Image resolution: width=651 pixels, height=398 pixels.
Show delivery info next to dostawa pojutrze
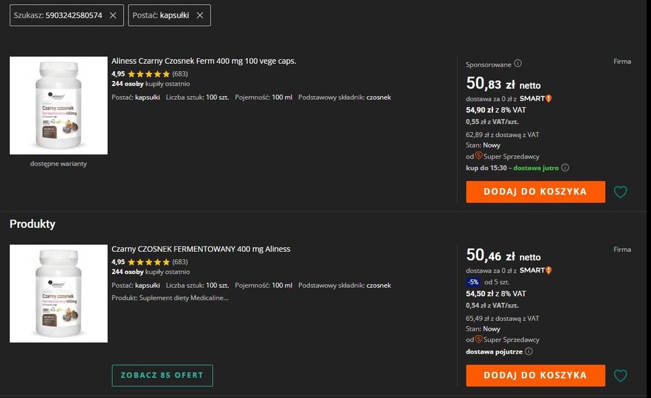click(x=528, y=351)
